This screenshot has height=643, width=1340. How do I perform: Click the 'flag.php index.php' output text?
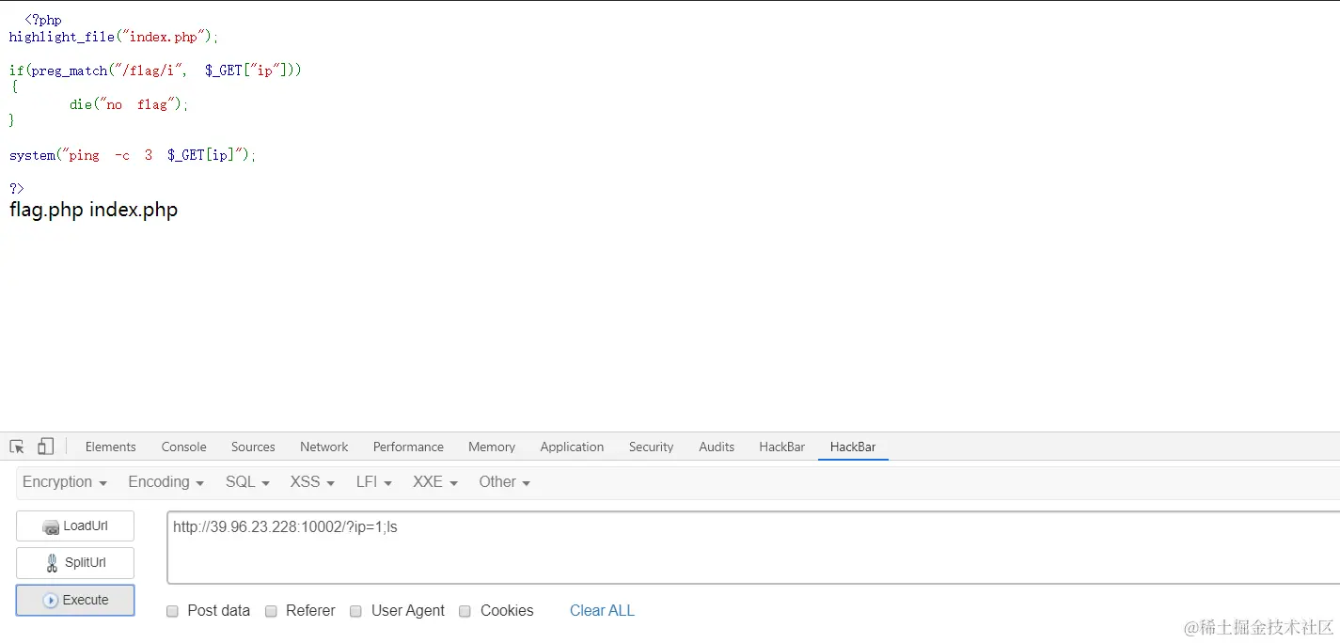pos(94,210)
